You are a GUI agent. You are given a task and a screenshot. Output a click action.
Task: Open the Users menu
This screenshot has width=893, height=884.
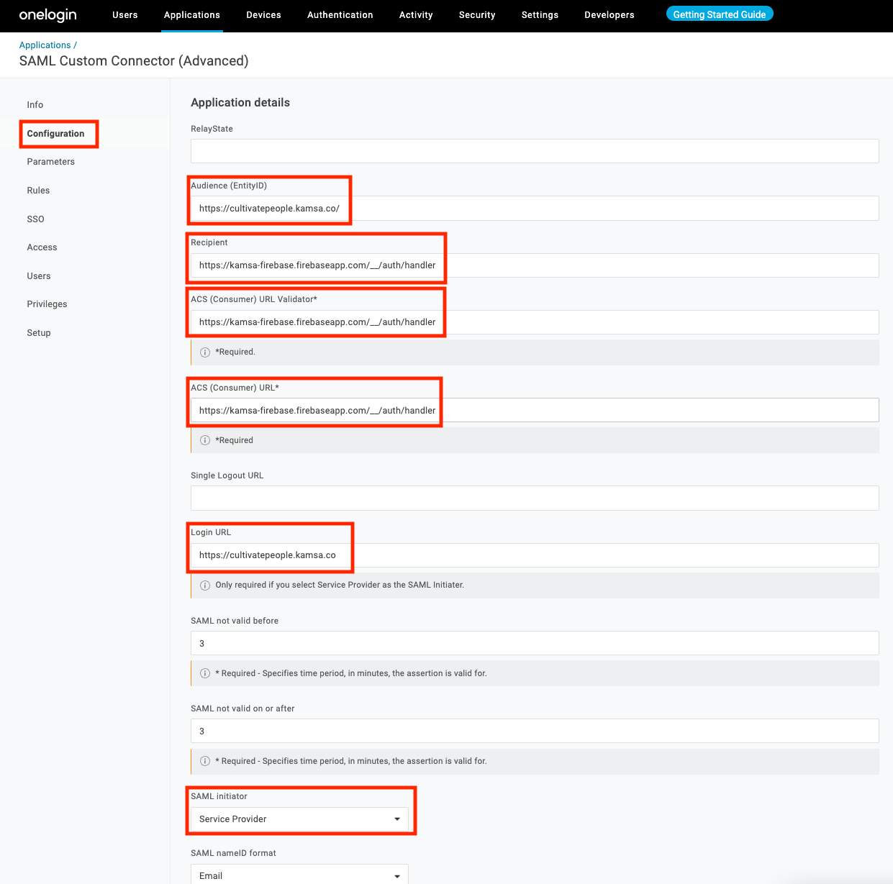[125, 15]
